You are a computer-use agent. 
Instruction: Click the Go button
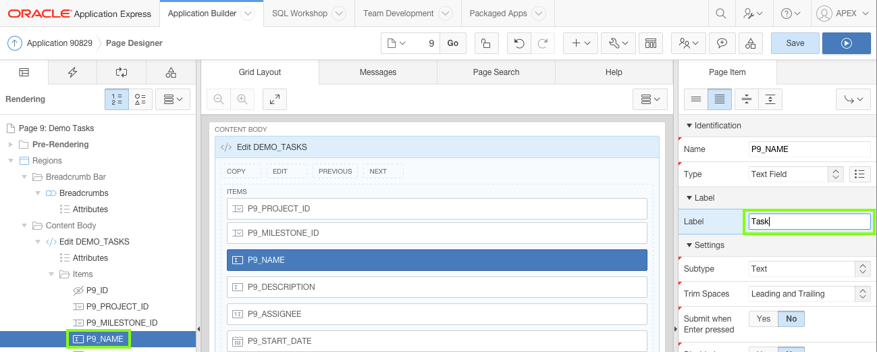click(x=452, y=43)
